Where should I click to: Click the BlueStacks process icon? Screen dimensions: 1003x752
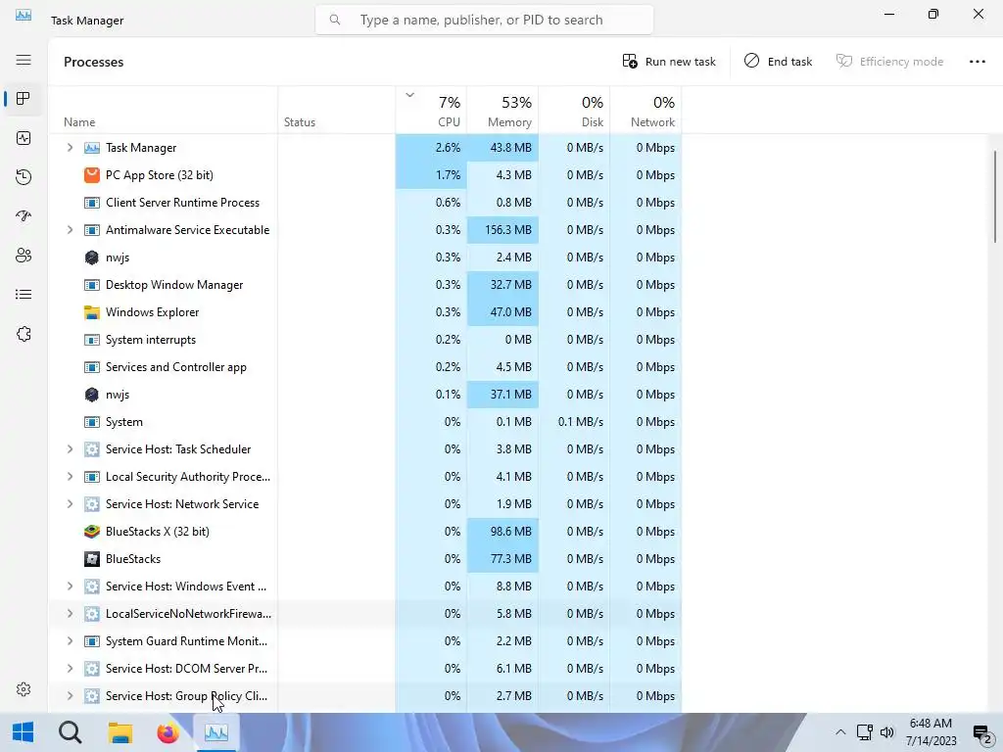click(92, 559)
